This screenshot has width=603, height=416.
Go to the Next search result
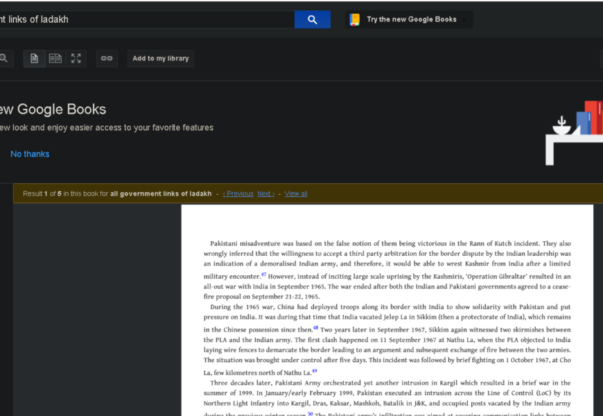click(265, 193)
